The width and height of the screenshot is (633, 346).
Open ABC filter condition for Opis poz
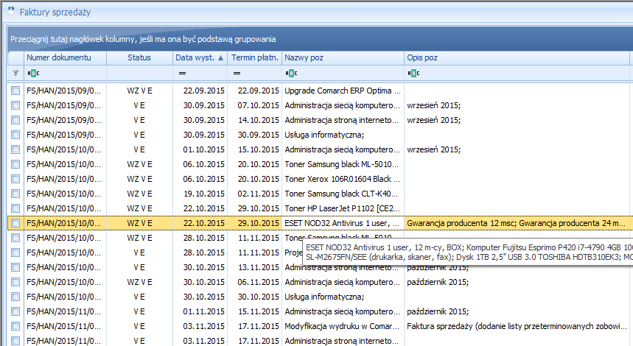(x=413, y=73)
